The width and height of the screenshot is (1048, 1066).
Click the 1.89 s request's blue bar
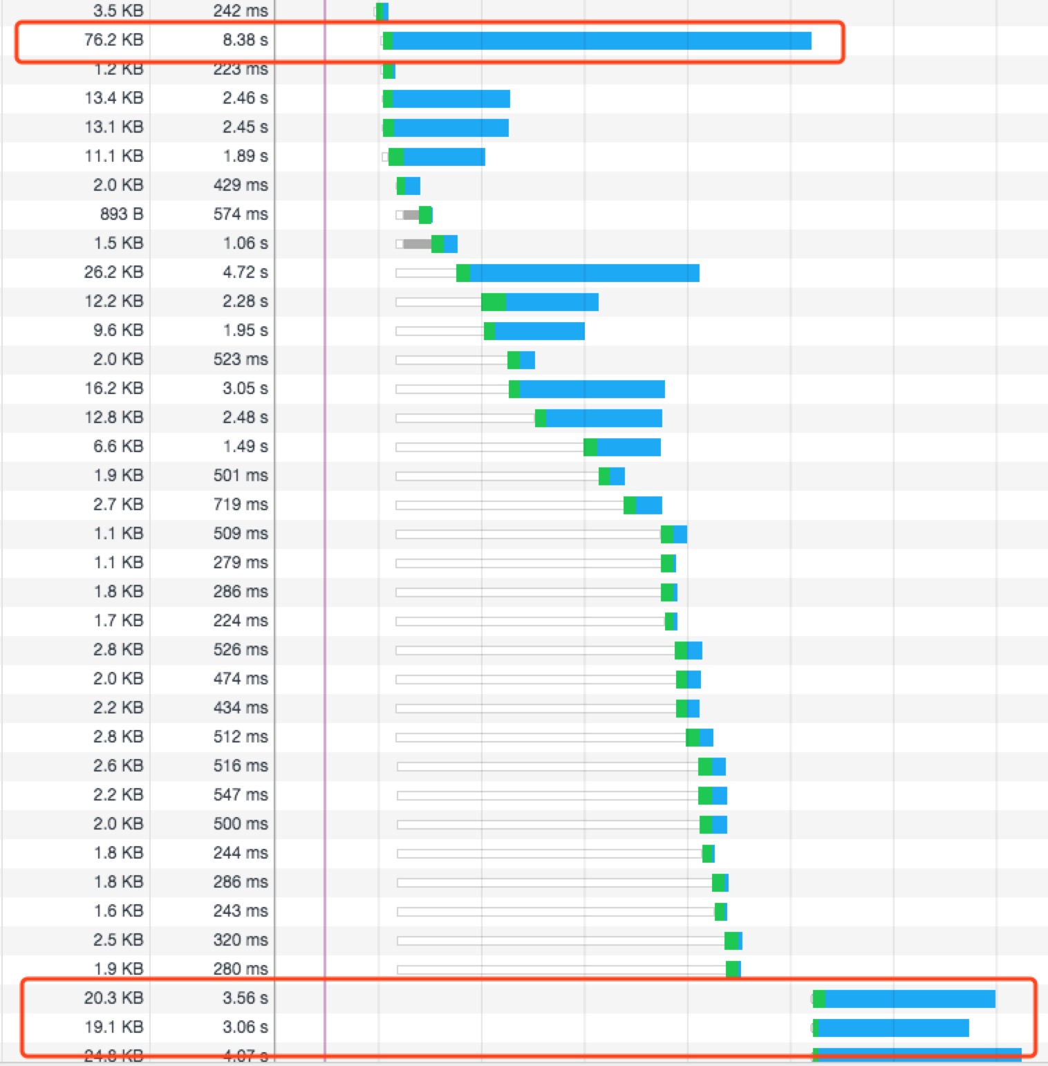444,157
